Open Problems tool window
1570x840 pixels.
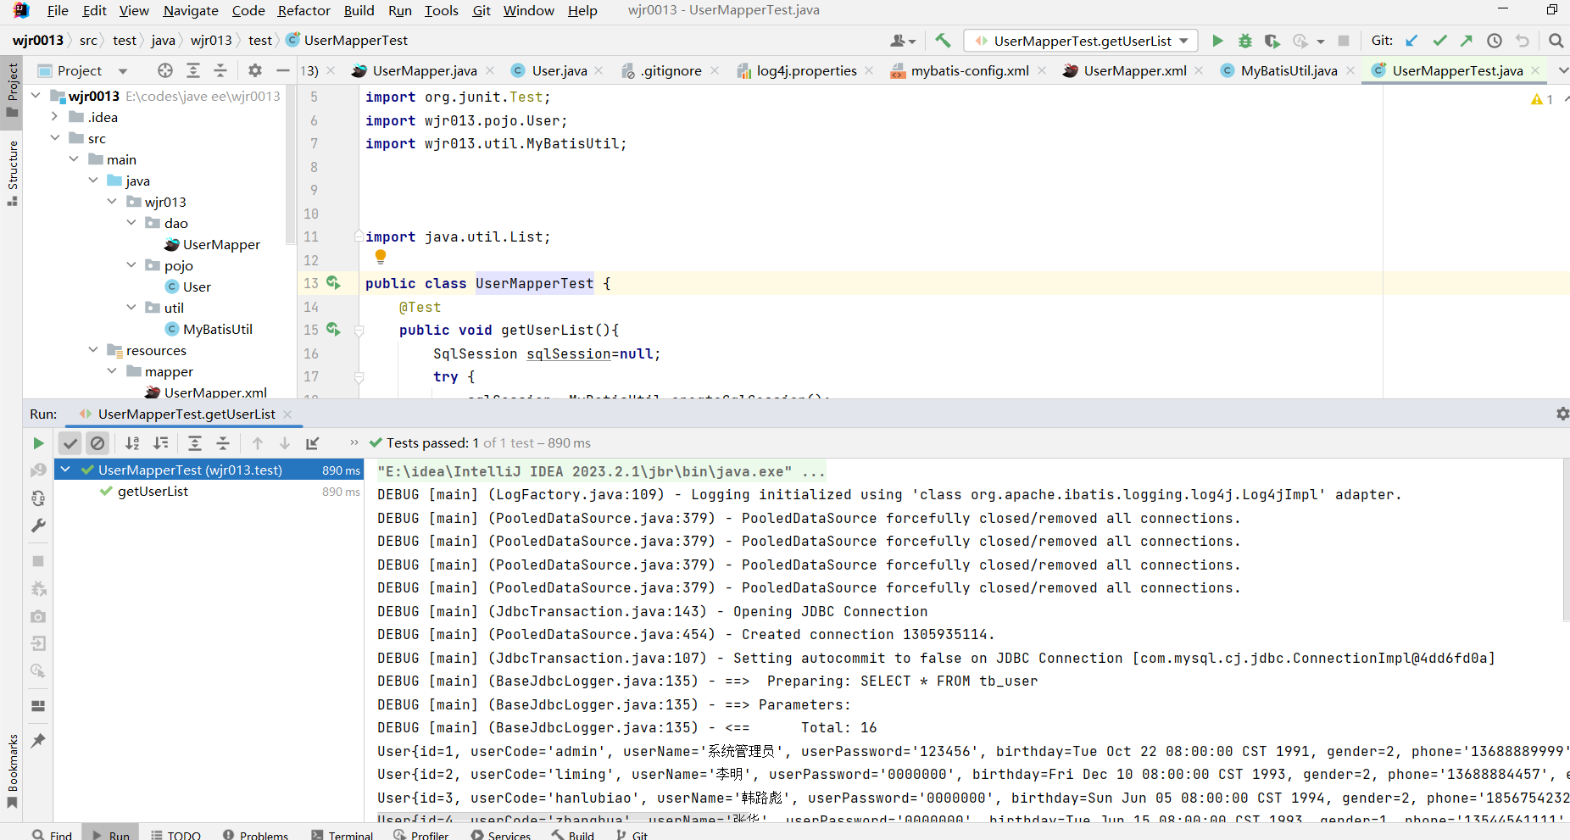[256, 835]
